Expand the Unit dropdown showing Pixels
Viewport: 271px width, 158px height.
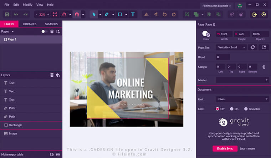[x=242, y=99]
